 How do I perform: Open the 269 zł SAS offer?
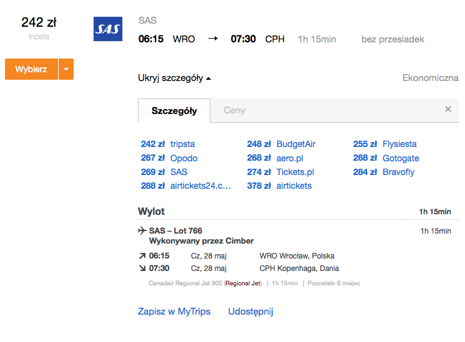click(x=164, y=172)
